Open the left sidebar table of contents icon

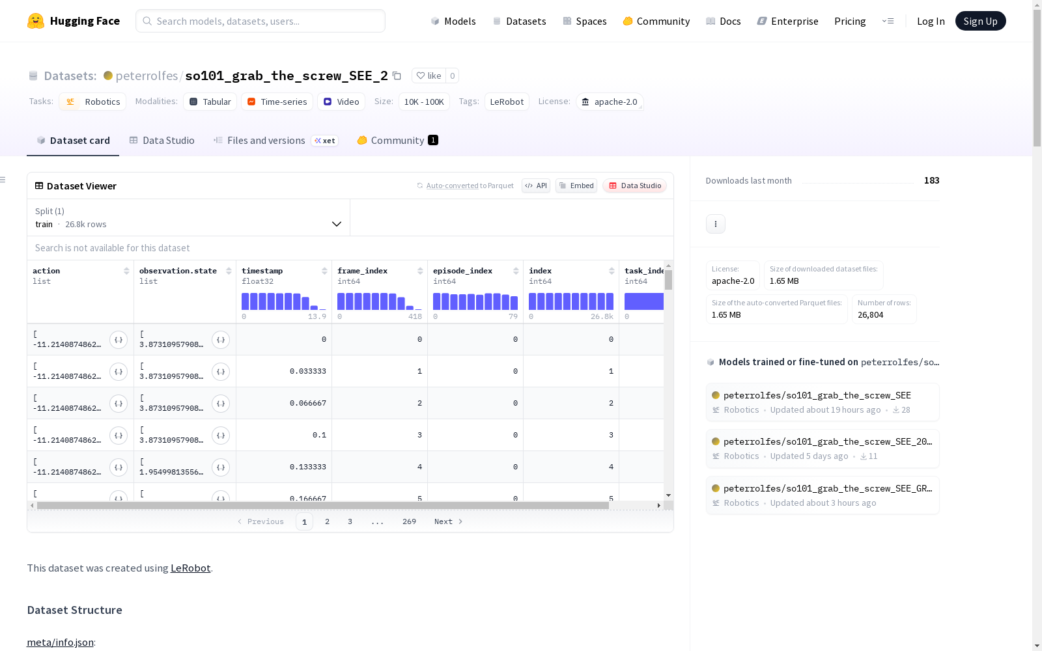coord(3,180)
